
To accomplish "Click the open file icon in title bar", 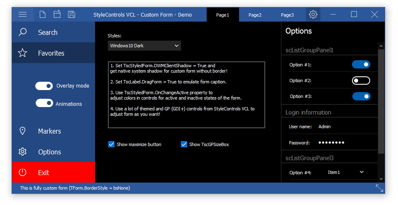I will click(x=57, y=14).
